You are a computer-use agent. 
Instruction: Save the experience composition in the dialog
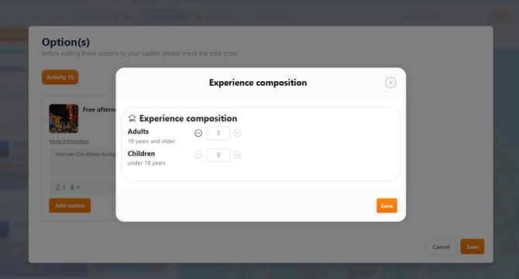[x=387, y=206]
